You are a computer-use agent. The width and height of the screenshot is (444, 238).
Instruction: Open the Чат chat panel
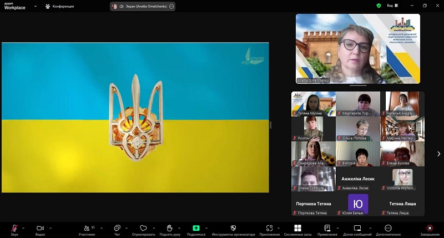[x=117, y=230]
